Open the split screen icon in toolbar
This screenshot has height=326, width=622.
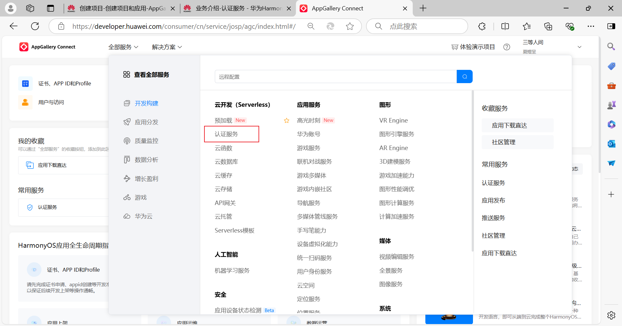[505, 26]
